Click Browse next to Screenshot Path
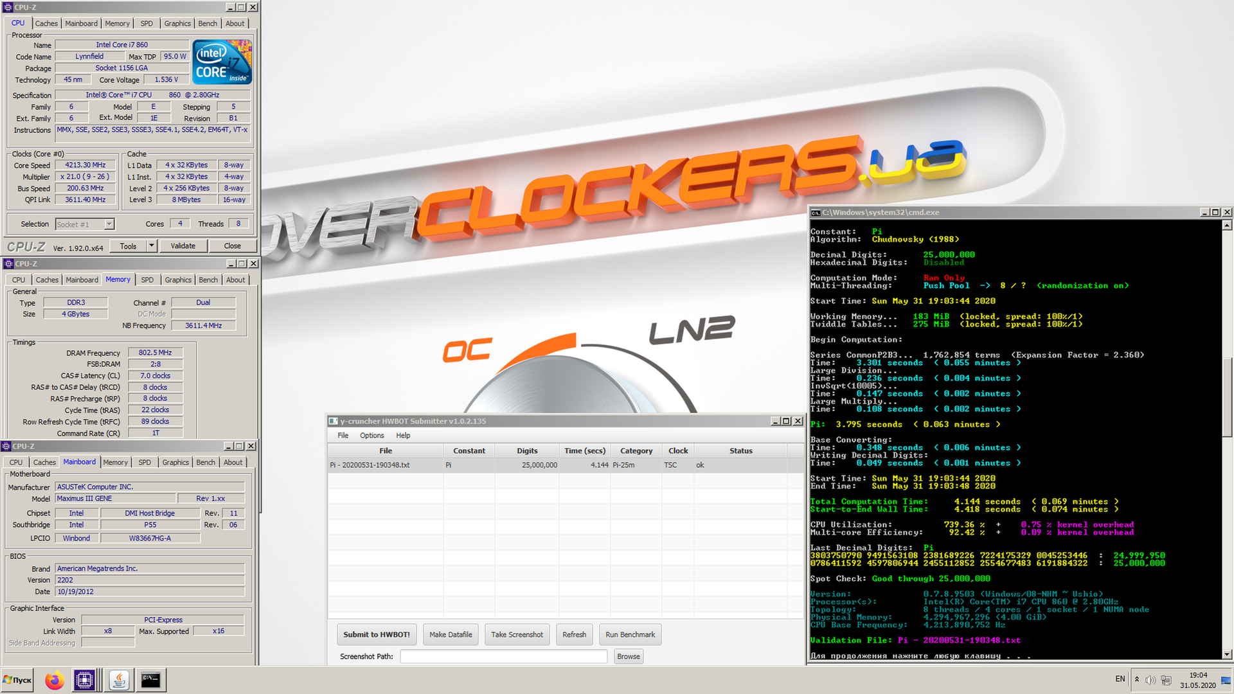The width and height of the screenshot is (1234, 694). (628, 656)
